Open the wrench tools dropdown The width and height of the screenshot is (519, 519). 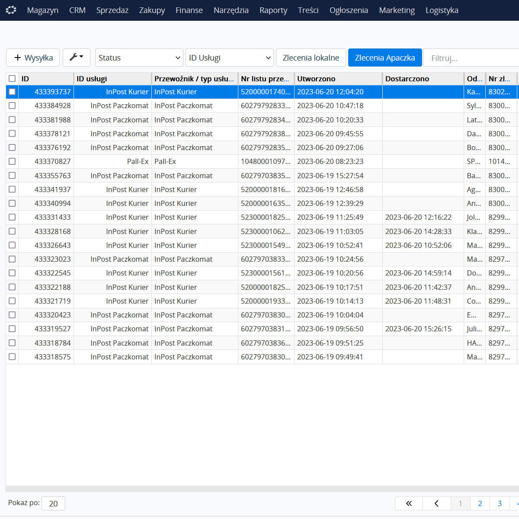77,58
